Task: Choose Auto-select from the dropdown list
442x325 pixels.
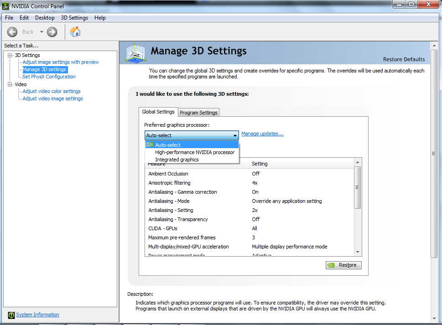Action: (x=192, y=145)
